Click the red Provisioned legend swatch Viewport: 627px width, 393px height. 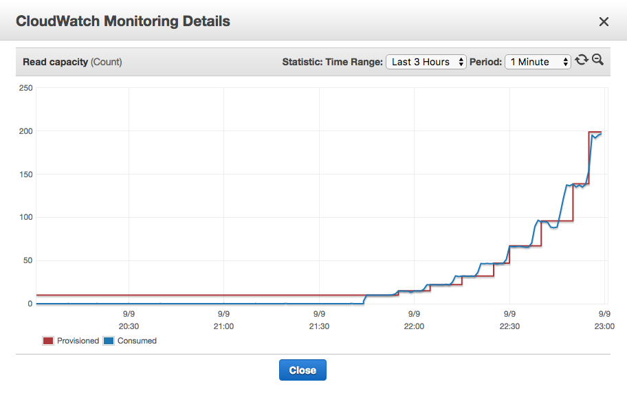point(48,341)
